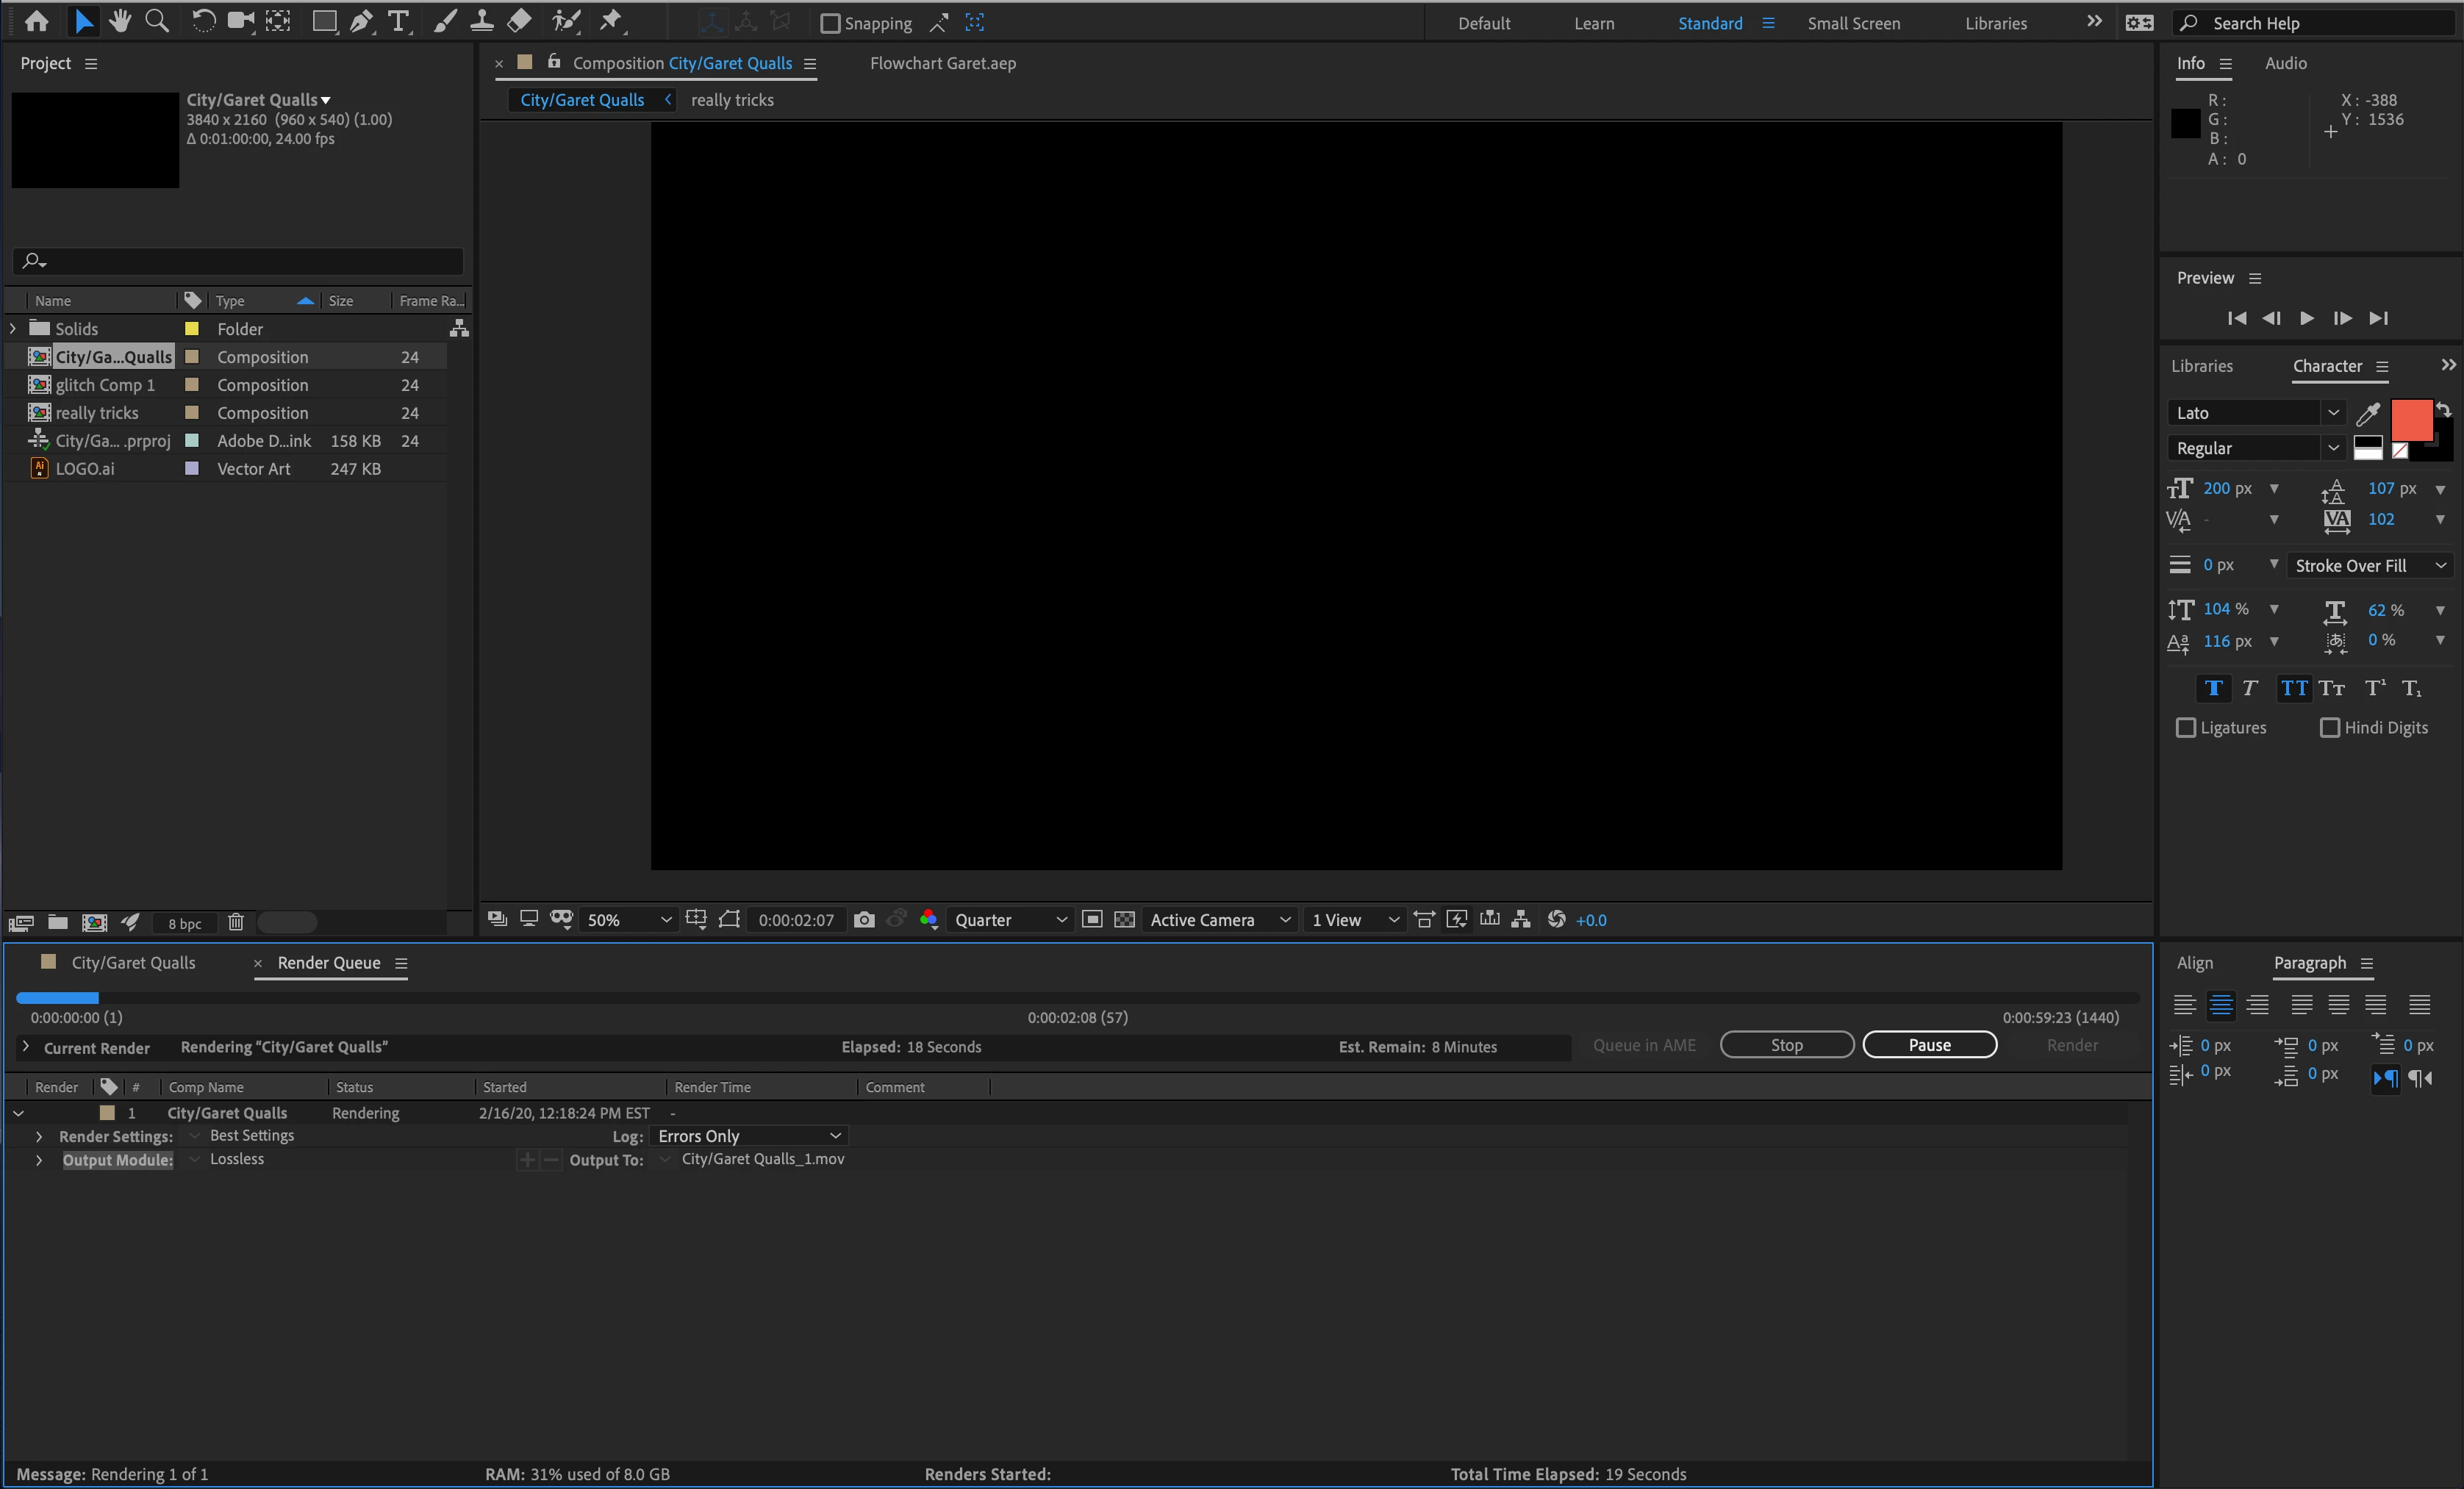Click the Home icon

click(x=36, y=21)
